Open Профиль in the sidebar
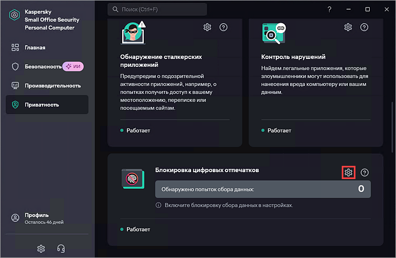Screen dimensions: 396x258 point(47,218)
